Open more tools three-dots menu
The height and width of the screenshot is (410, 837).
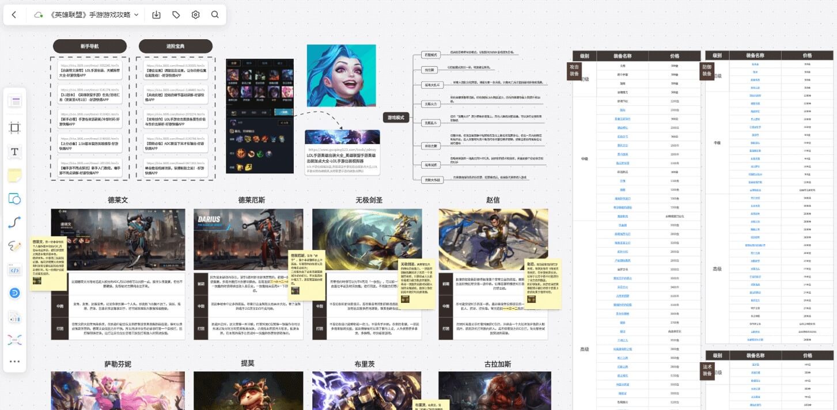click(15, 362)
